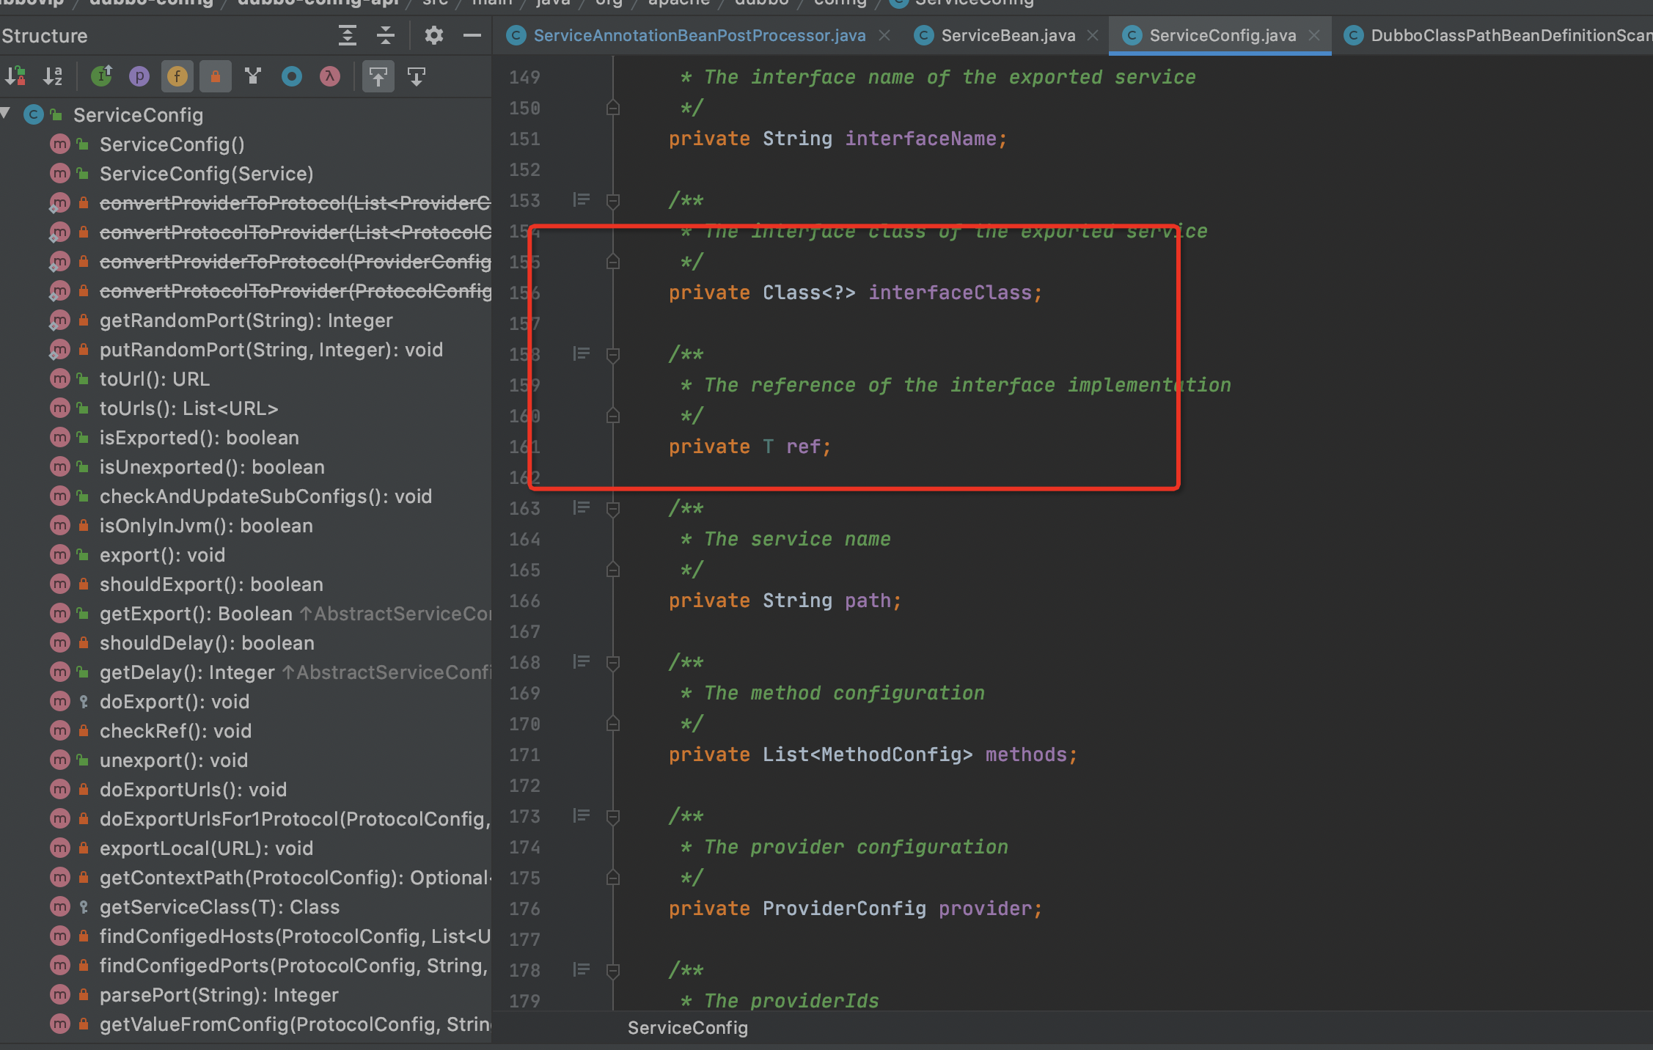Close the ServiceConfig.java tab
Viewport: 1653px width, 1050px height.
[x=1314, y=35]
